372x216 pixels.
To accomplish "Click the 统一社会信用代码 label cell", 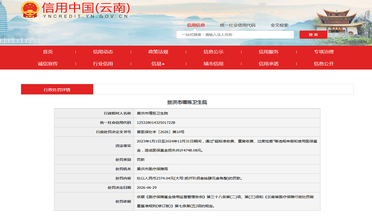I will click(94, 123).
